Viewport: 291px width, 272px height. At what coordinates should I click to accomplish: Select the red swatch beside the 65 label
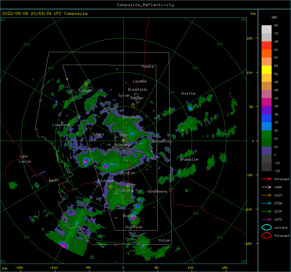[266, 46]
